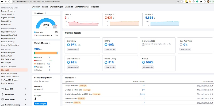Click the Advertising sidebar icon
214x106 pixels.
click(x=2, y=94)
